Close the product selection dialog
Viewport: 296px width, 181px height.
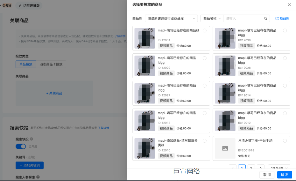(289, 5)
